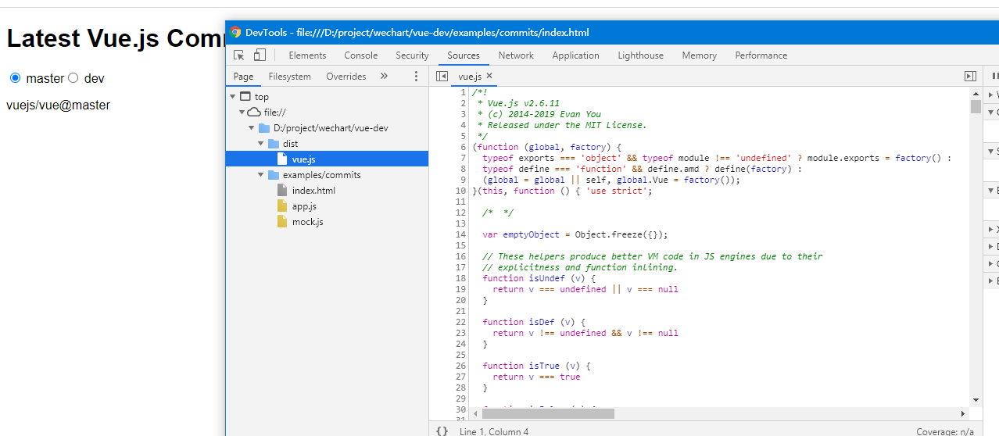Select the dev branch radio button
This screenshot has height=436, width=999.
(x=73, y=78)
